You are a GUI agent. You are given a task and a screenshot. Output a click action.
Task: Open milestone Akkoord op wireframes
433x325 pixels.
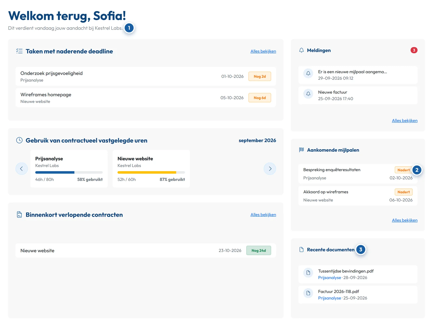(326, 192)
